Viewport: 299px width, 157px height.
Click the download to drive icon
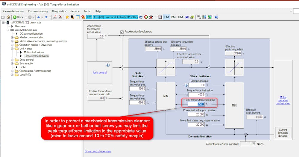tap(151, 17)
